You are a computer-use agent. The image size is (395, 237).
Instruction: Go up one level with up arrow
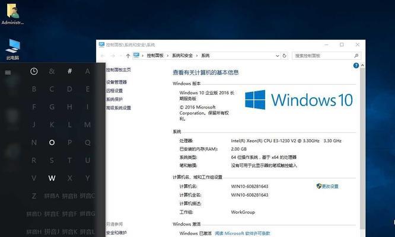click(x=128, y=56)
